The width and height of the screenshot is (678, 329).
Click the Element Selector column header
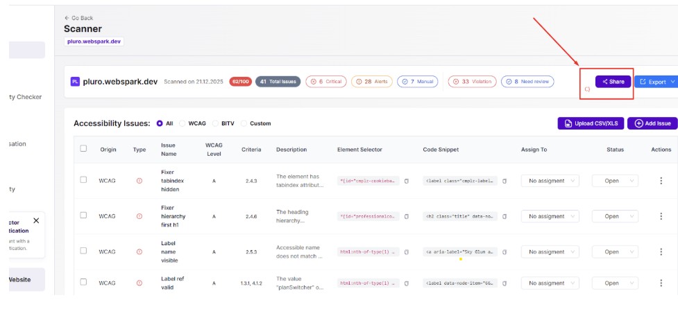(x=359, y=150)
